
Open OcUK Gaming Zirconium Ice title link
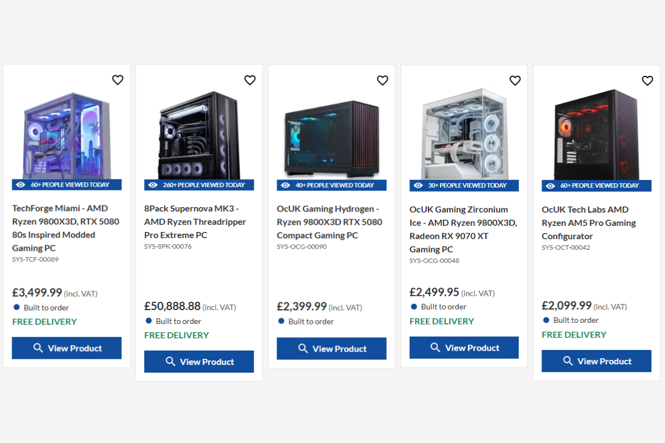click(x=463, y=229)
